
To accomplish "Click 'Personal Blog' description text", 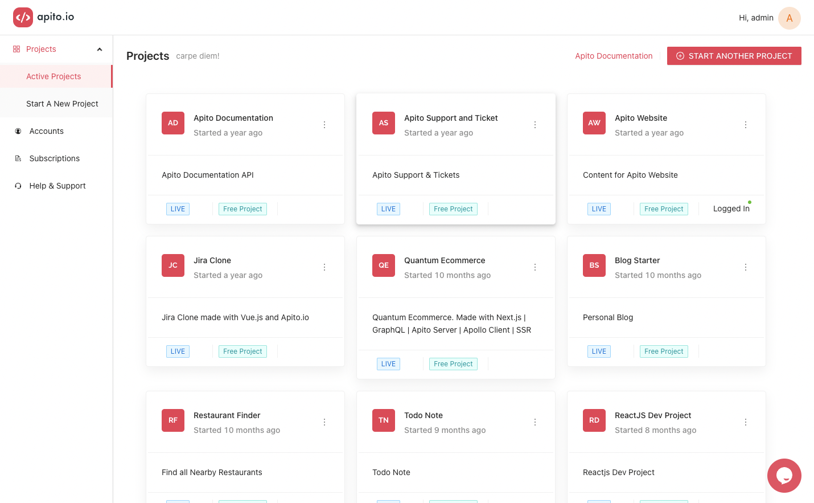I will click(608, 317).
